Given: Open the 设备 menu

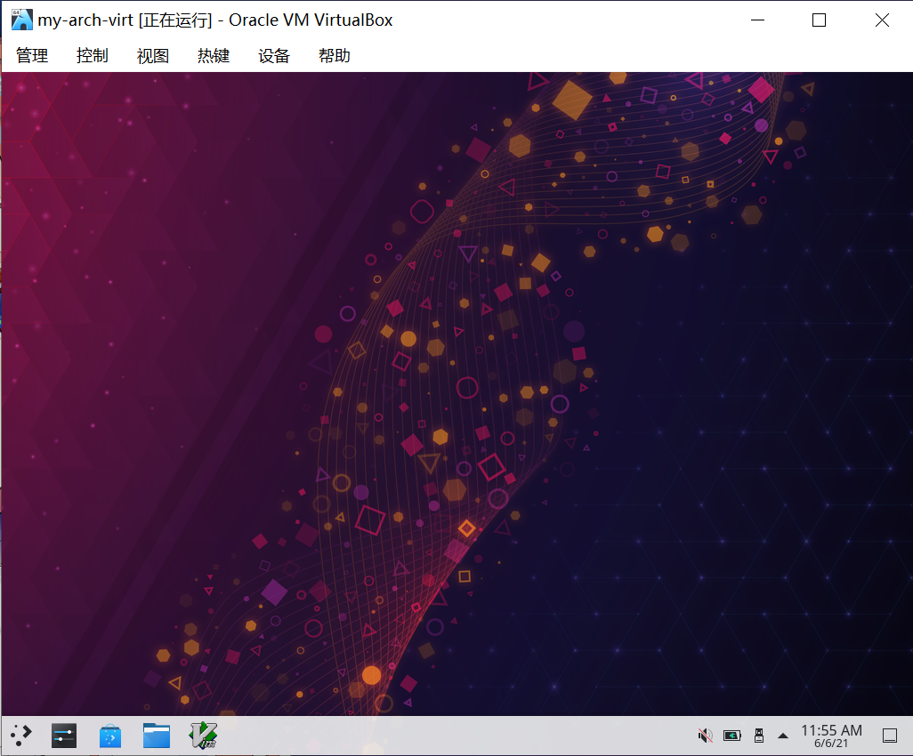Looking at the screenshot, I should pyautogui.click(x=273, y=55).
